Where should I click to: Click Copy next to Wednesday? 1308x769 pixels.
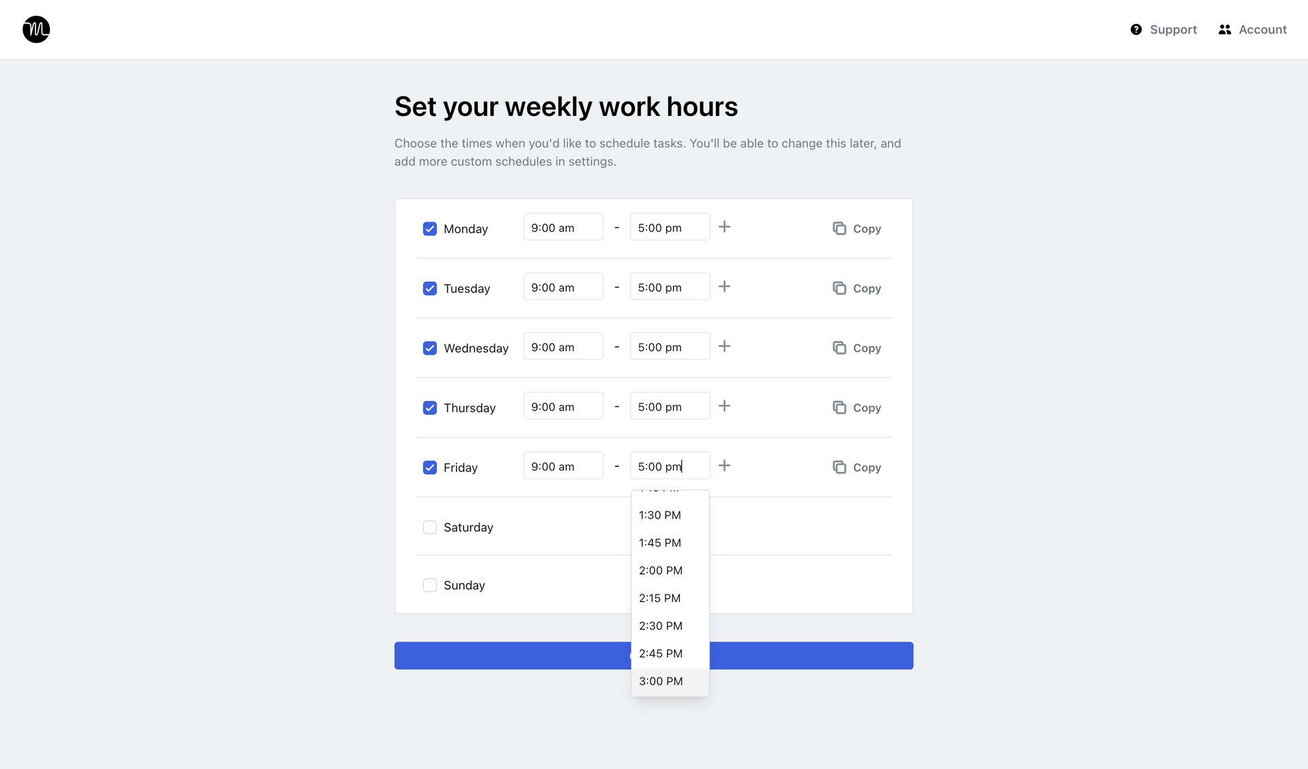[x=856, y=348]
